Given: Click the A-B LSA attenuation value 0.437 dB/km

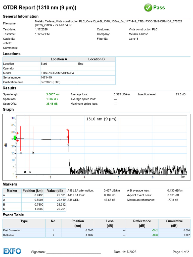Looking at the screenshot, I should (112, 190).
